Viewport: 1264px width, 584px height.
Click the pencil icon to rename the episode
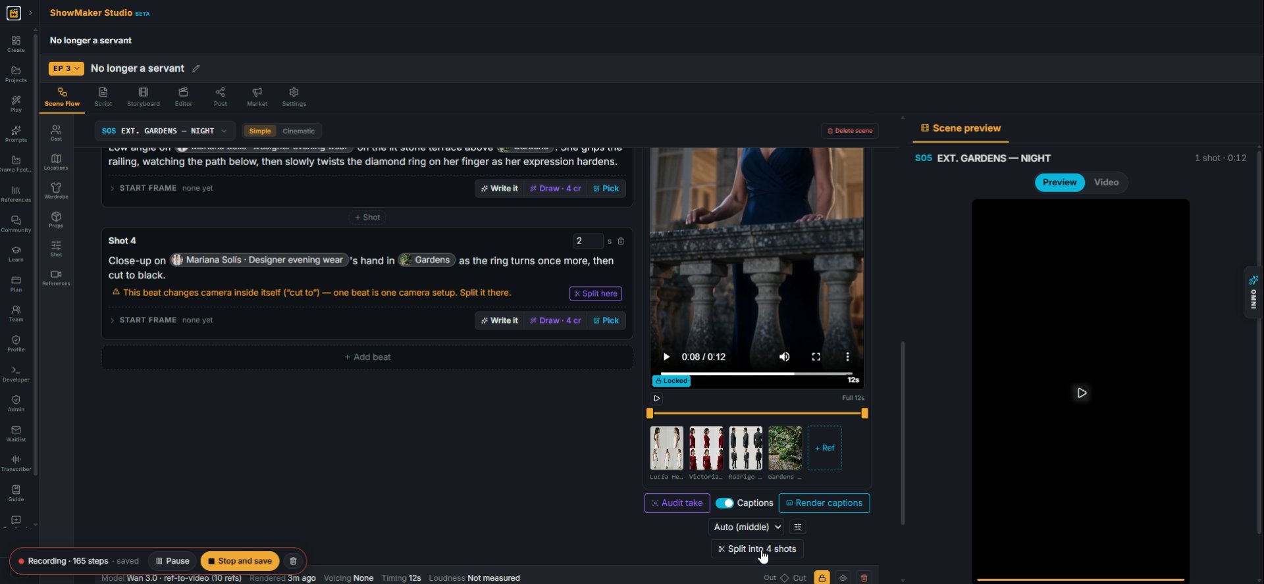[196, 68]
